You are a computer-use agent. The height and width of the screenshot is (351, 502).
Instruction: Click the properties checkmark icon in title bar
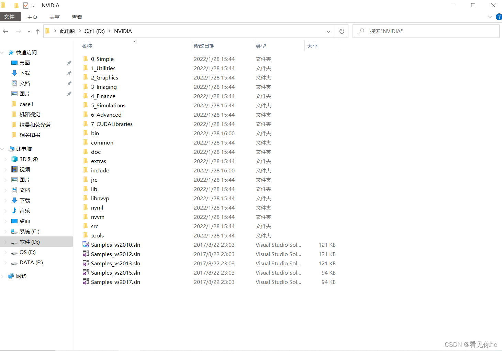pyautogui.click(x=26, y=6)
